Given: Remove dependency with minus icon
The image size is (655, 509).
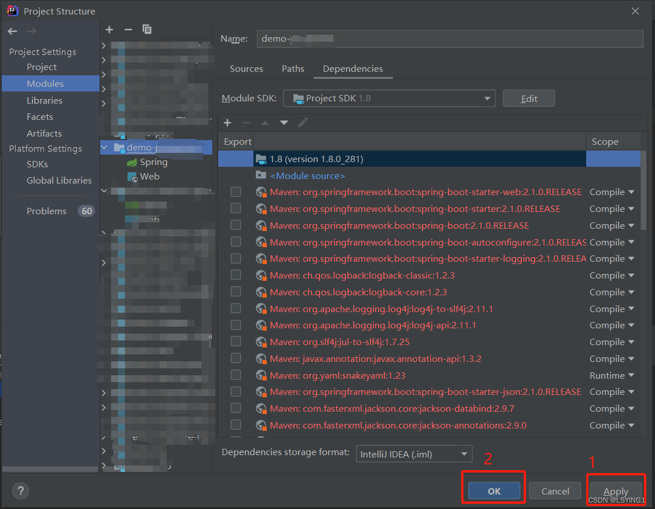Looking at the screenshot, I should (x=246, y=123).
